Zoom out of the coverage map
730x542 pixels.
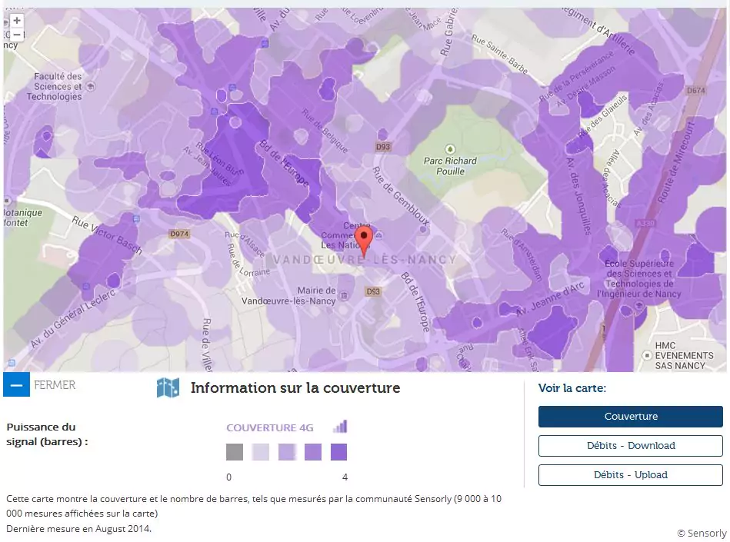[x=16, y=35]
